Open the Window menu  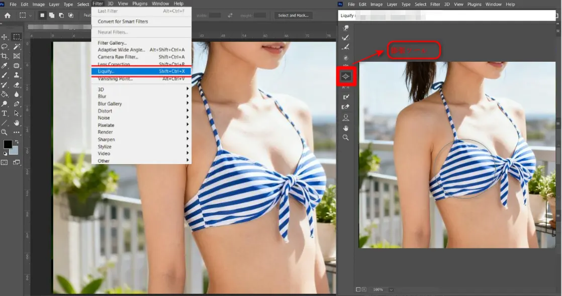[160, 4]
